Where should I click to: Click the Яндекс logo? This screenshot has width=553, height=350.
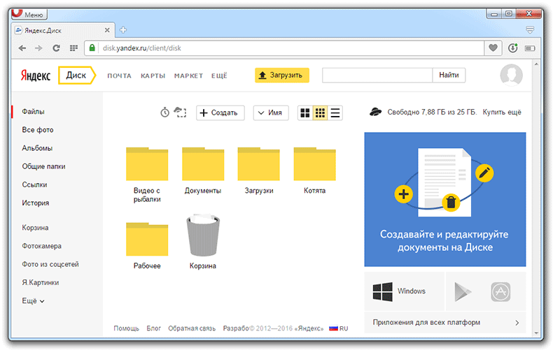click(36, 75)
